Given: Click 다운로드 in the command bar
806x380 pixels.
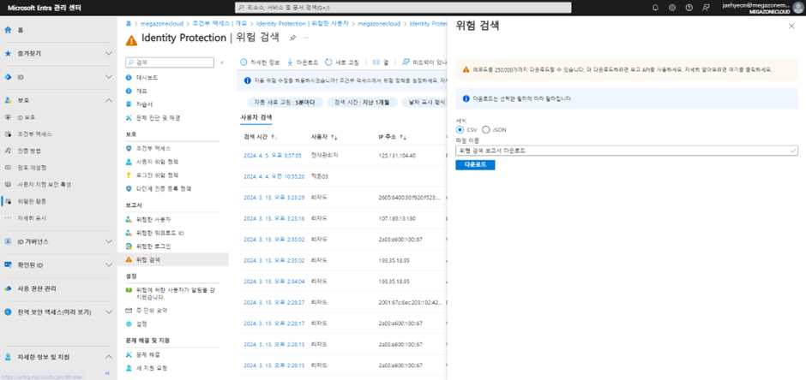Looking at the screenshot, I should (x=303, y=62).
